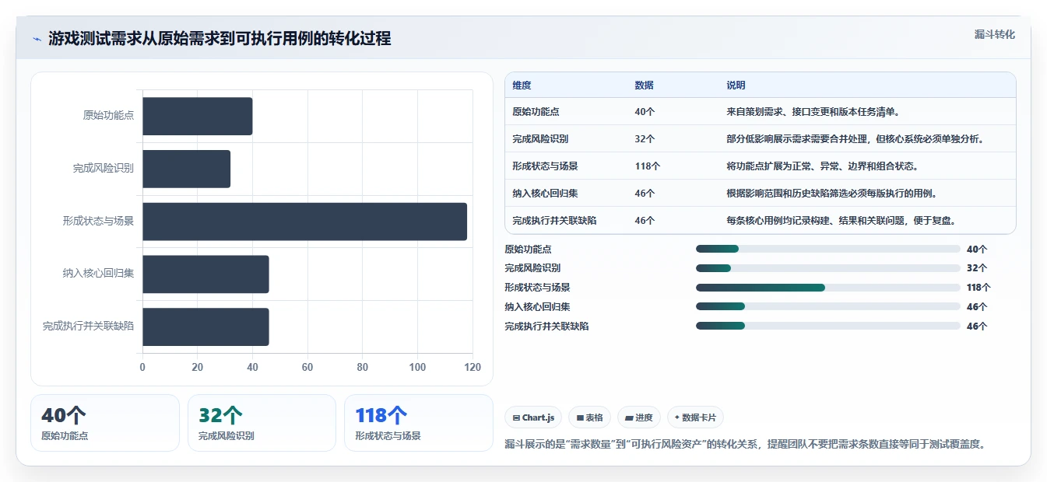Click the 完成执行并关联缺陷 y-axis label of the chart
The image size is (1047, 482).
(x=88, y=327)
